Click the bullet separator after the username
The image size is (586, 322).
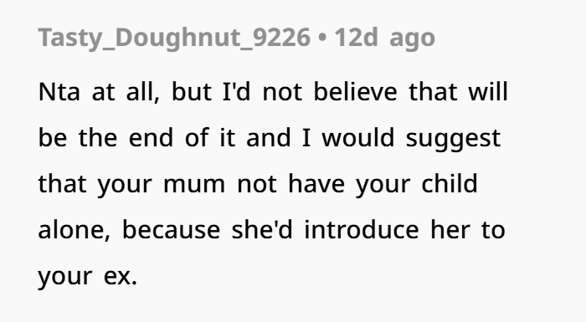pyautogui.click(x=322, y=38)
